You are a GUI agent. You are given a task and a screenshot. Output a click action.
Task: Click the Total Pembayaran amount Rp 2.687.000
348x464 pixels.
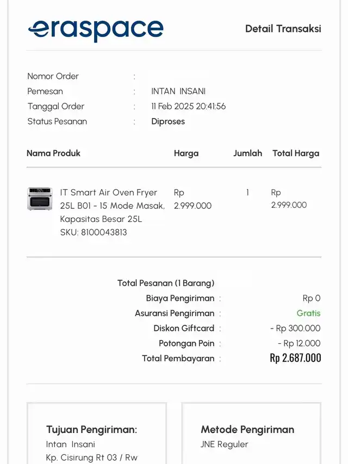click(295, 358)
